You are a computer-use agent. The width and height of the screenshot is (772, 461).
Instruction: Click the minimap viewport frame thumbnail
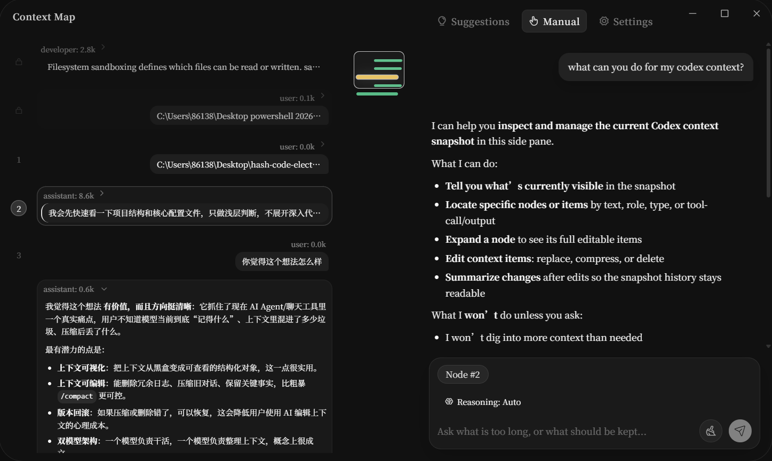(x=379, y=70)
